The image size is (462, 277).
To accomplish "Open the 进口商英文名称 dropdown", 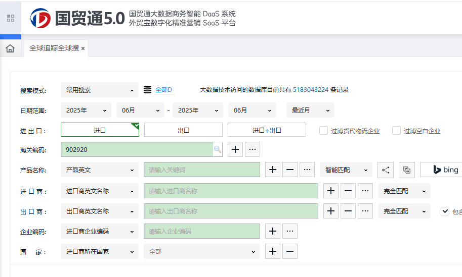I will tap(100, 191).
